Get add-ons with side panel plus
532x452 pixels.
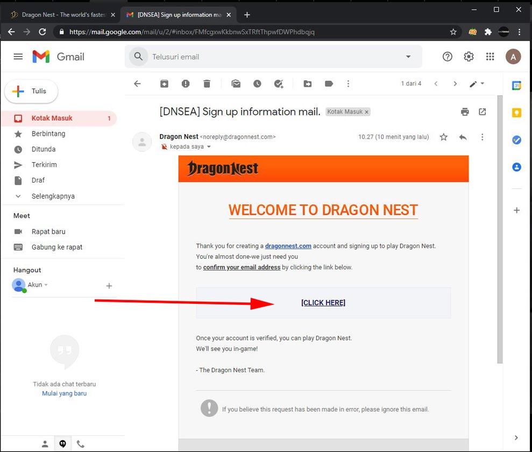[516, 210]
